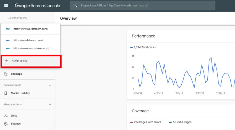235x130 pixels.
Task: Click the 7/6/18 date label
Action: [179, 93]
